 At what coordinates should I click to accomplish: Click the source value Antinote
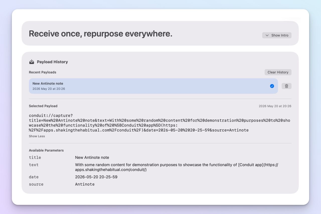(x=85, y=184)
